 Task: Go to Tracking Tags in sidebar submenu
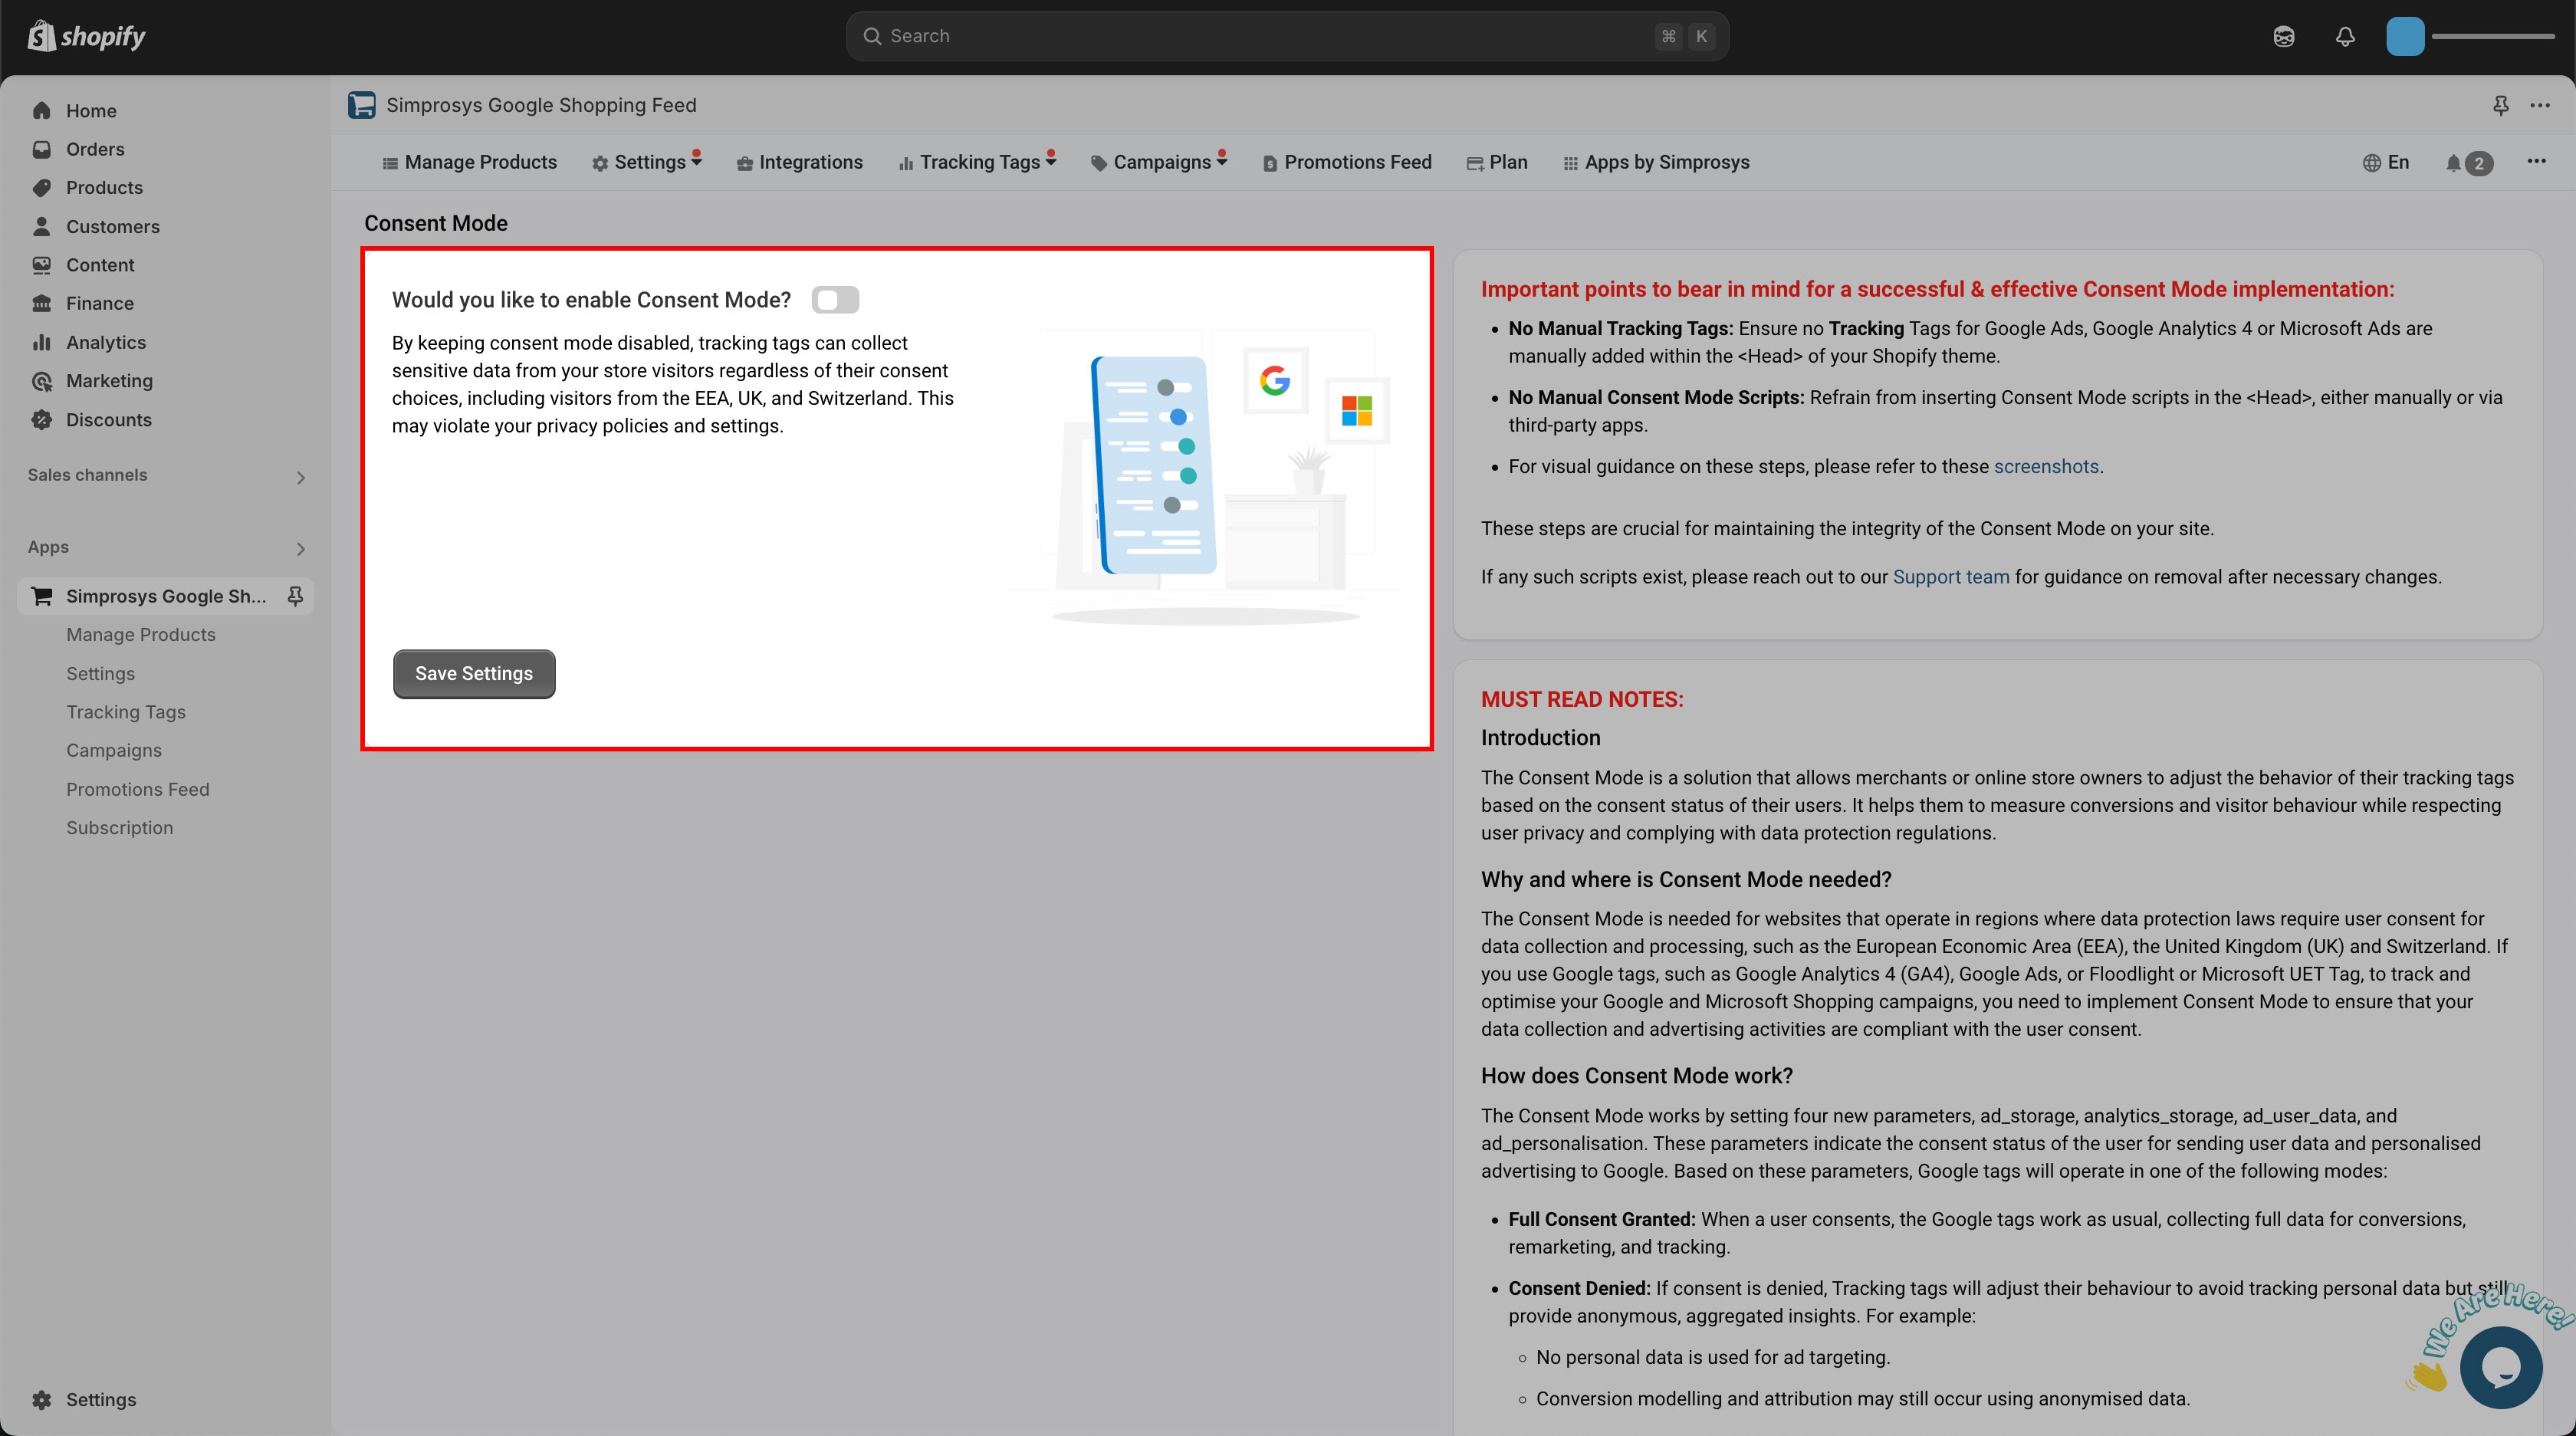pyautogui.click(x=126, y=712)
